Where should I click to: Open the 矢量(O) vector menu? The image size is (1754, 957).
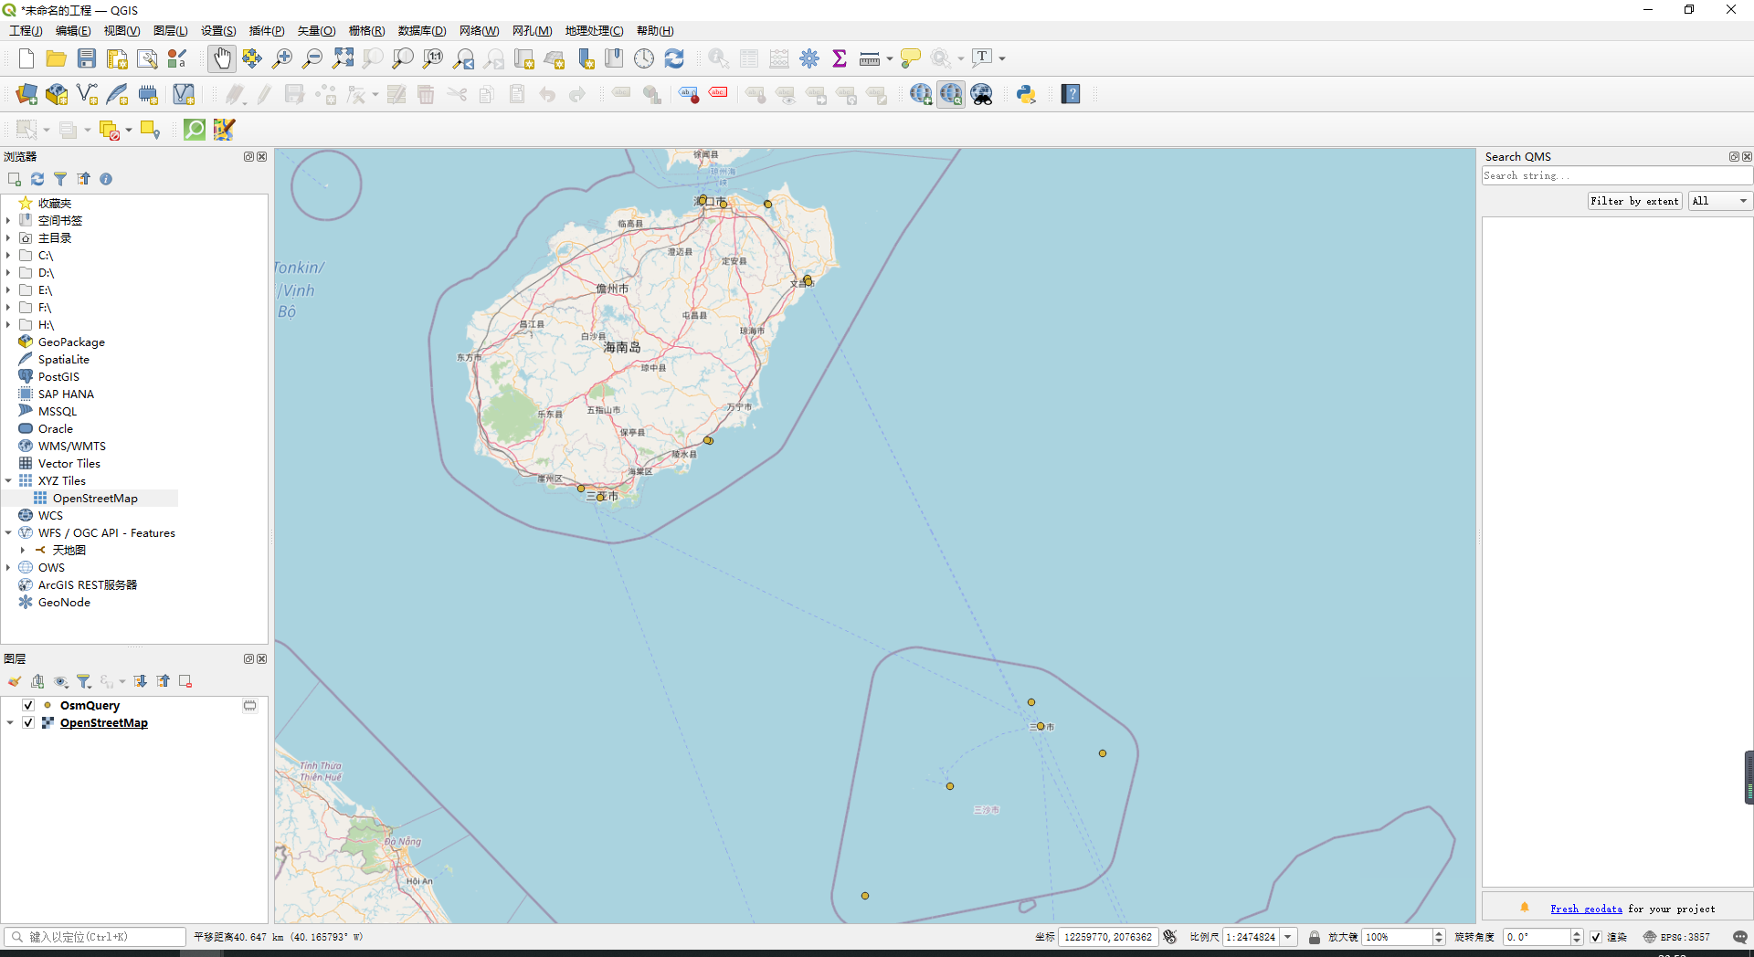click(x=316, y=30)
